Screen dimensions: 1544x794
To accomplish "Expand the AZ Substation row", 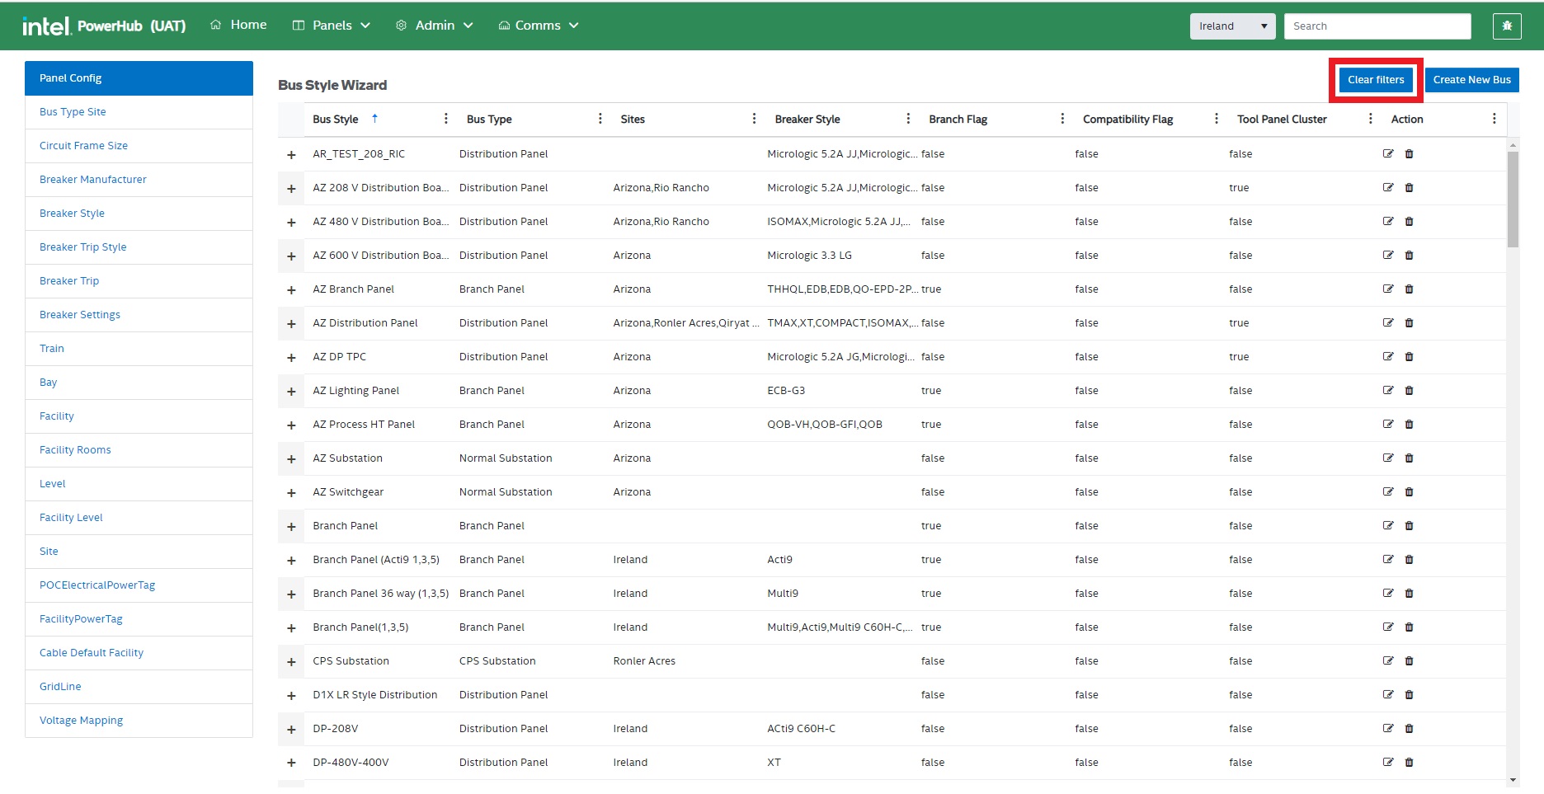I will click(291, 459).
